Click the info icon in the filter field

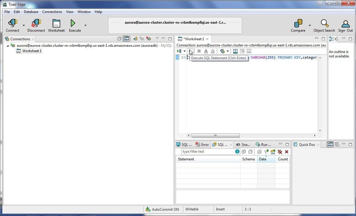[x=237, y=151]
